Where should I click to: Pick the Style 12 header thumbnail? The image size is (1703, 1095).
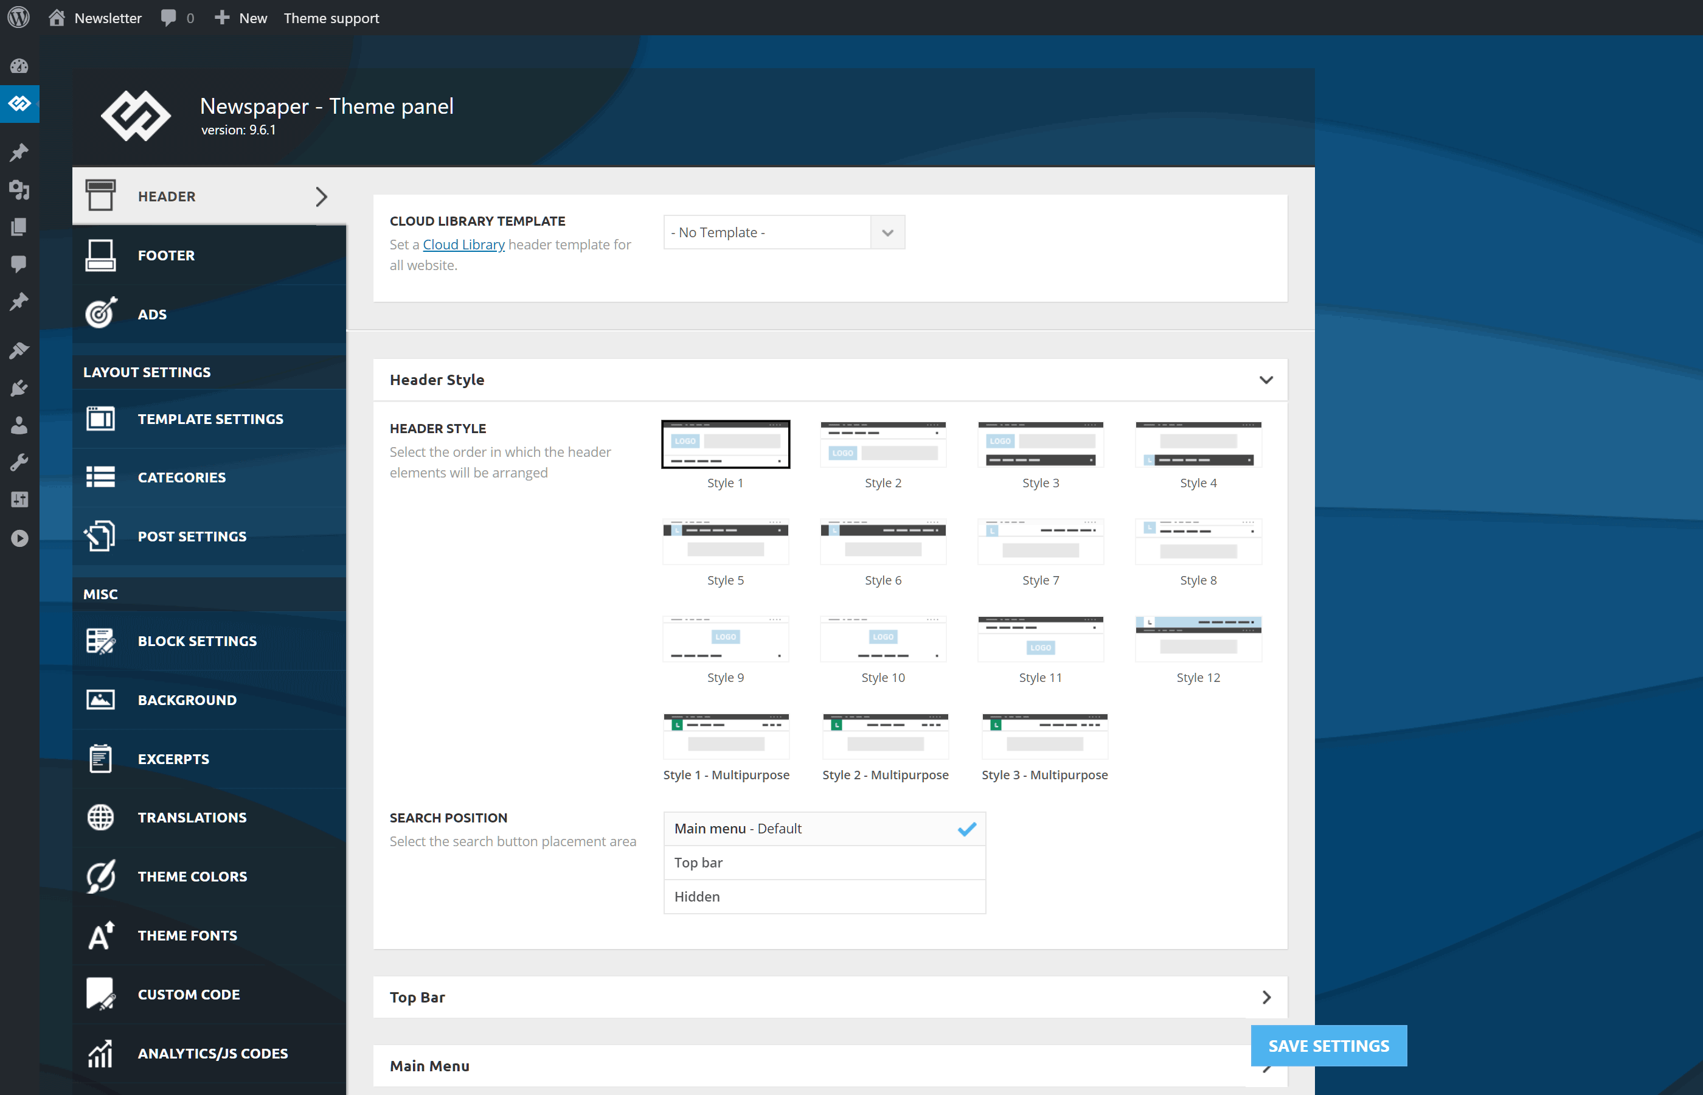(1198, 639)
